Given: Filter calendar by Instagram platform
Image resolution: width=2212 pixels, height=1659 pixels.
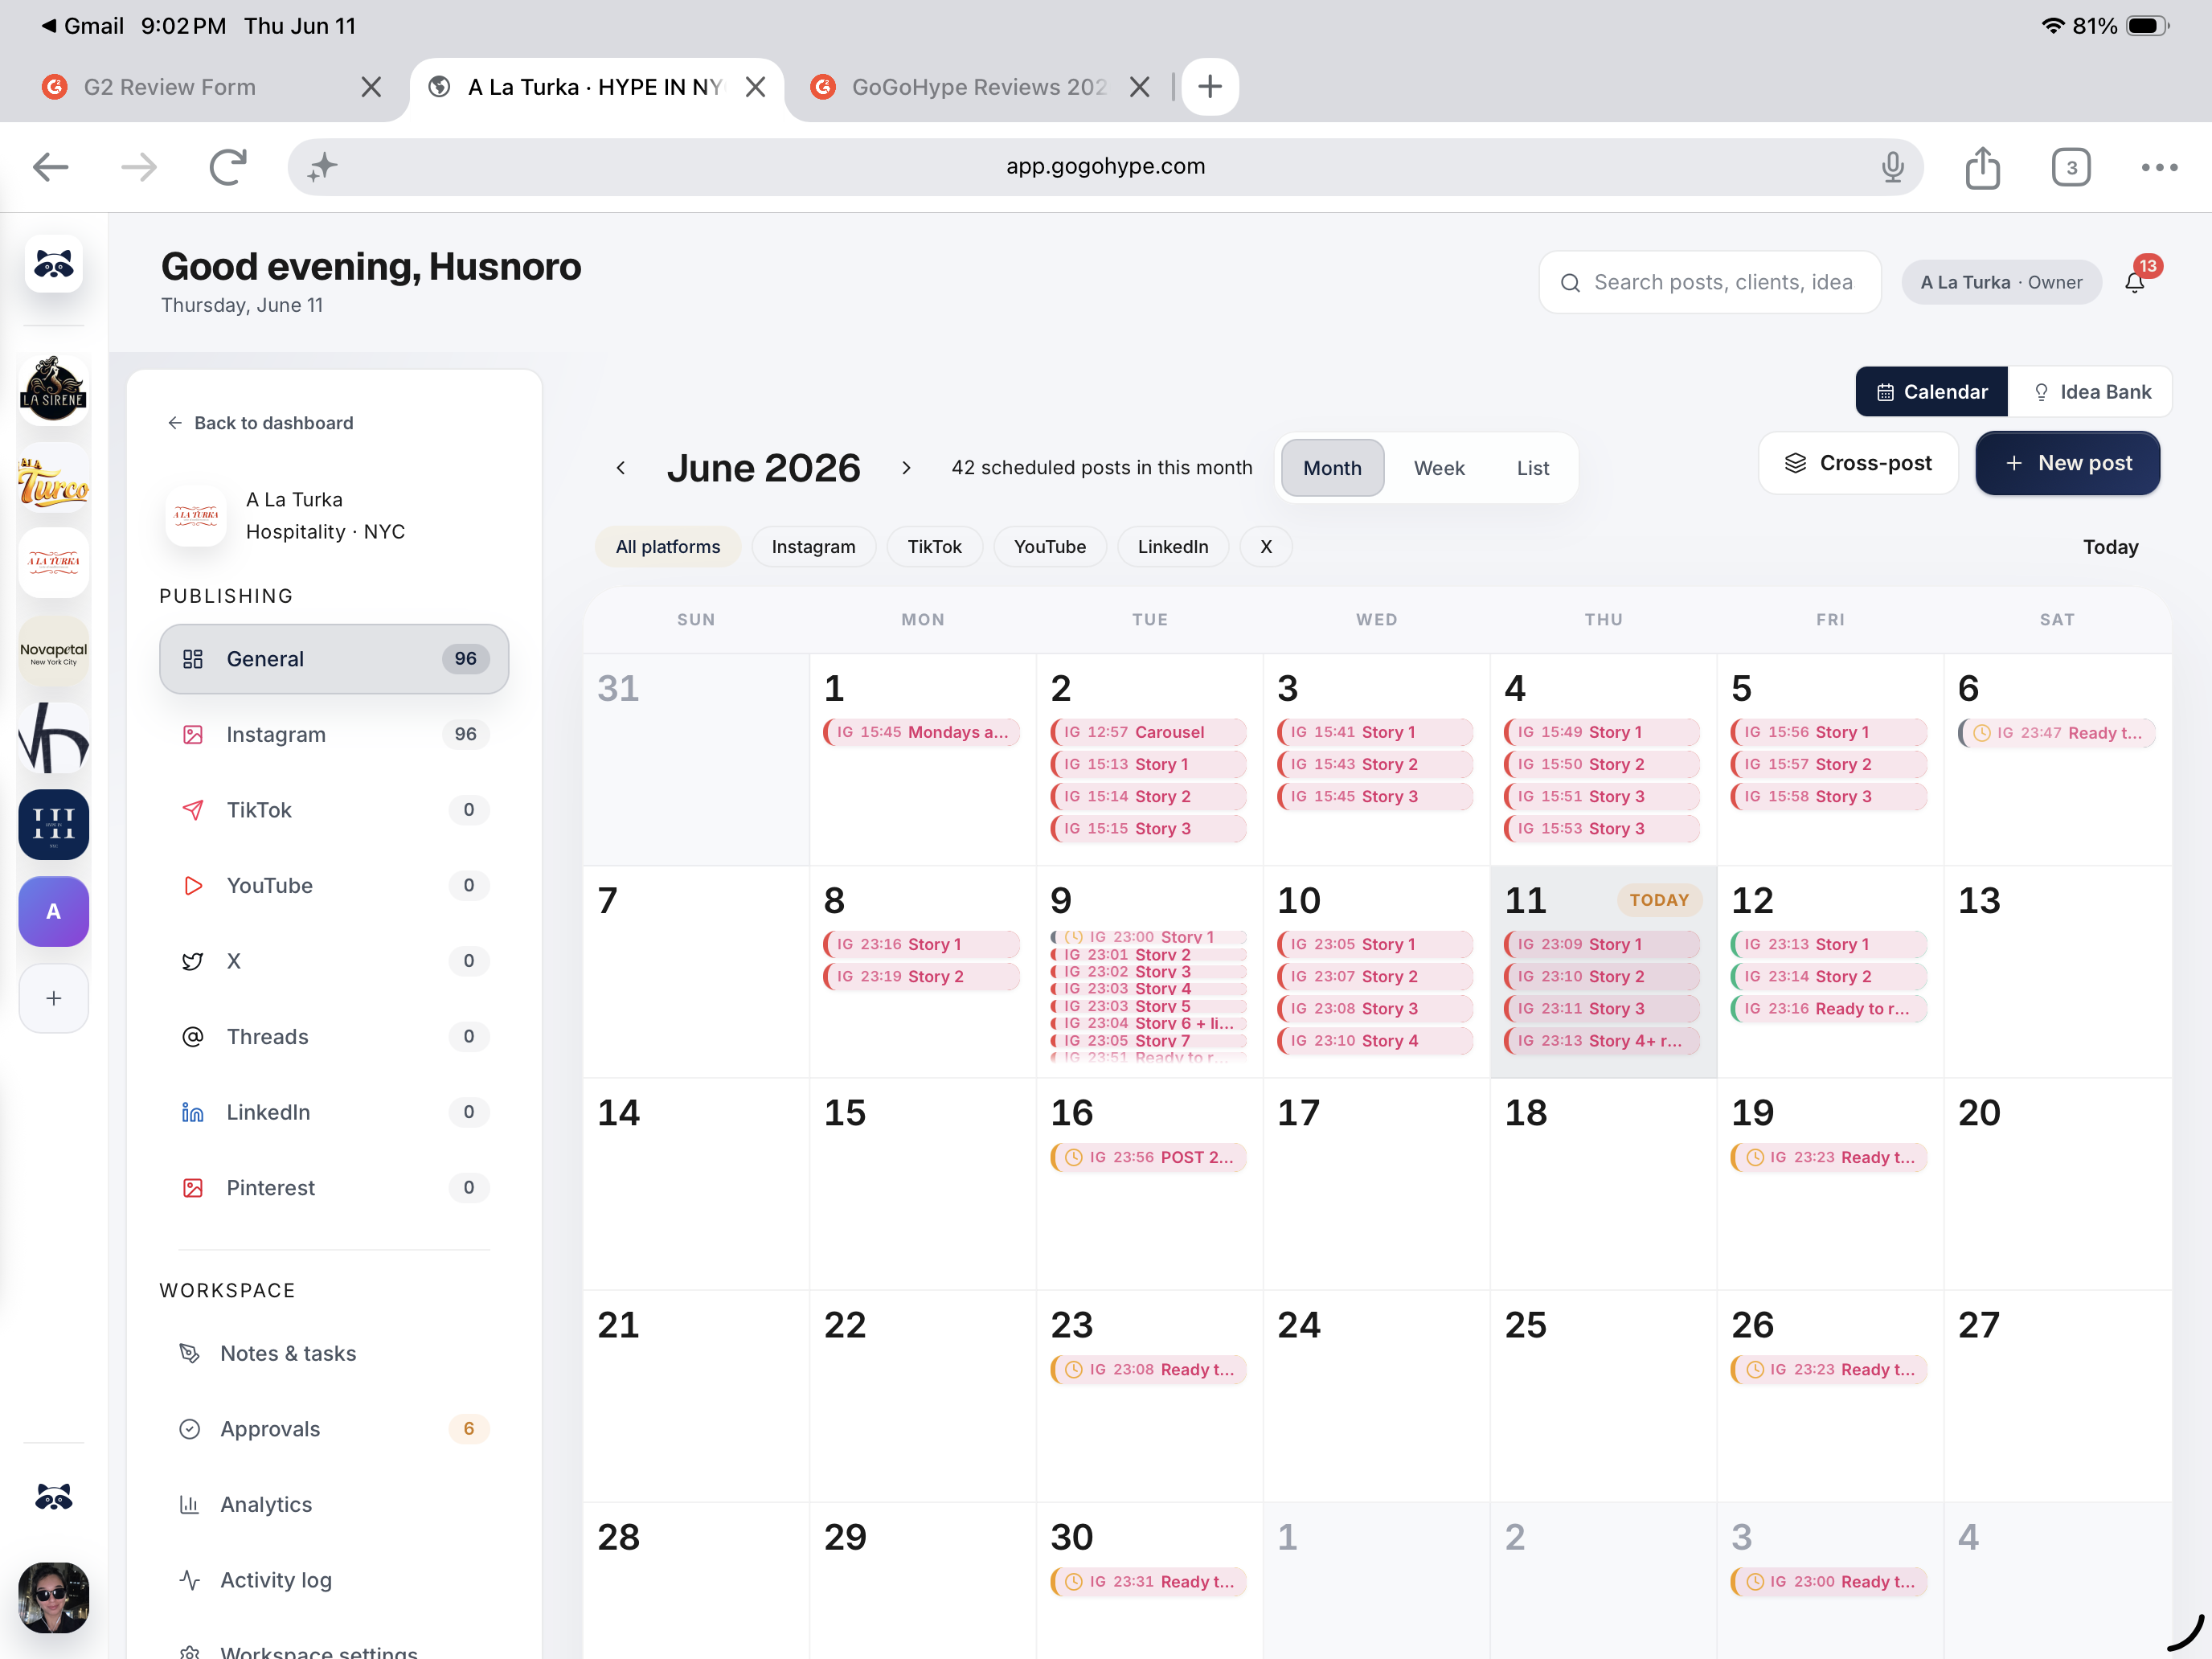Looking at the screenshot, I should point(813,546).
